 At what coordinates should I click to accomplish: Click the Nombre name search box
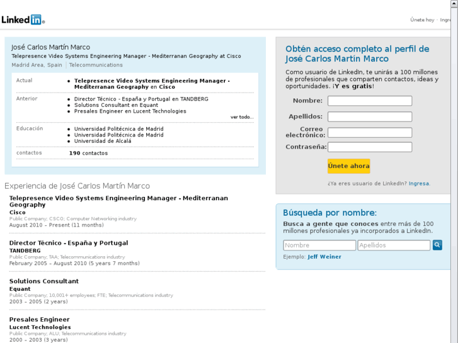click(x=319, y=245)
